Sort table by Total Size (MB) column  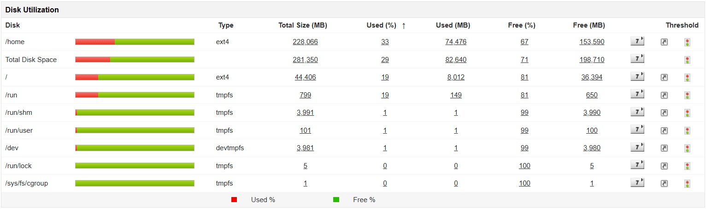coord(302,26)
